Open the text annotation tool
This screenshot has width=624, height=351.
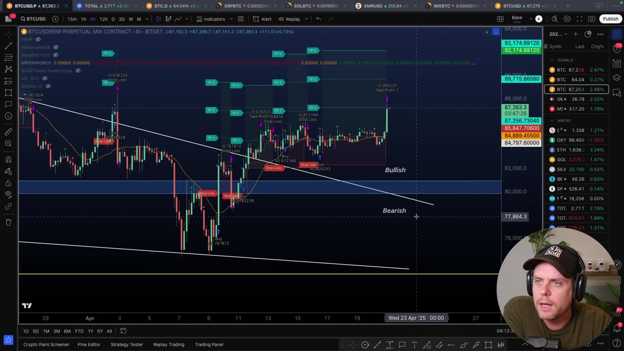[8, 104]
